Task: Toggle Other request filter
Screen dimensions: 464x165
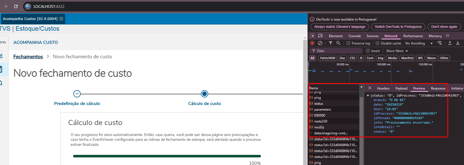Action: pyautogui.click(x=444, y=58)
